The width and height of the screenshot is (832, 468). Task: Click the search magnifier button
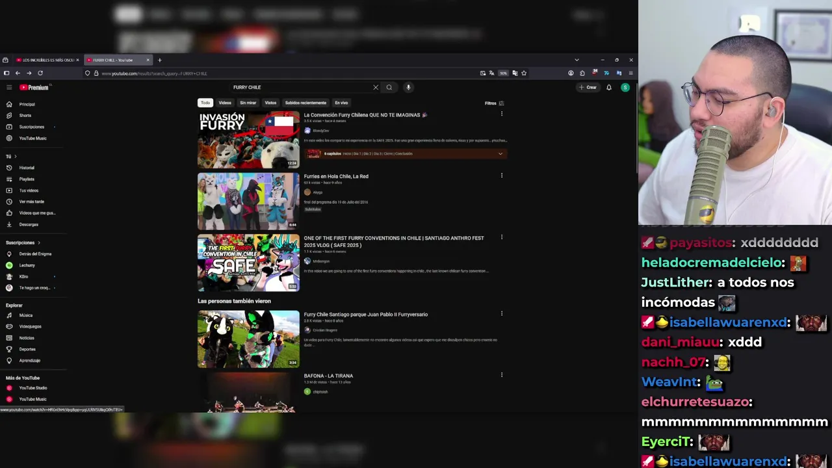pos(389,87)
